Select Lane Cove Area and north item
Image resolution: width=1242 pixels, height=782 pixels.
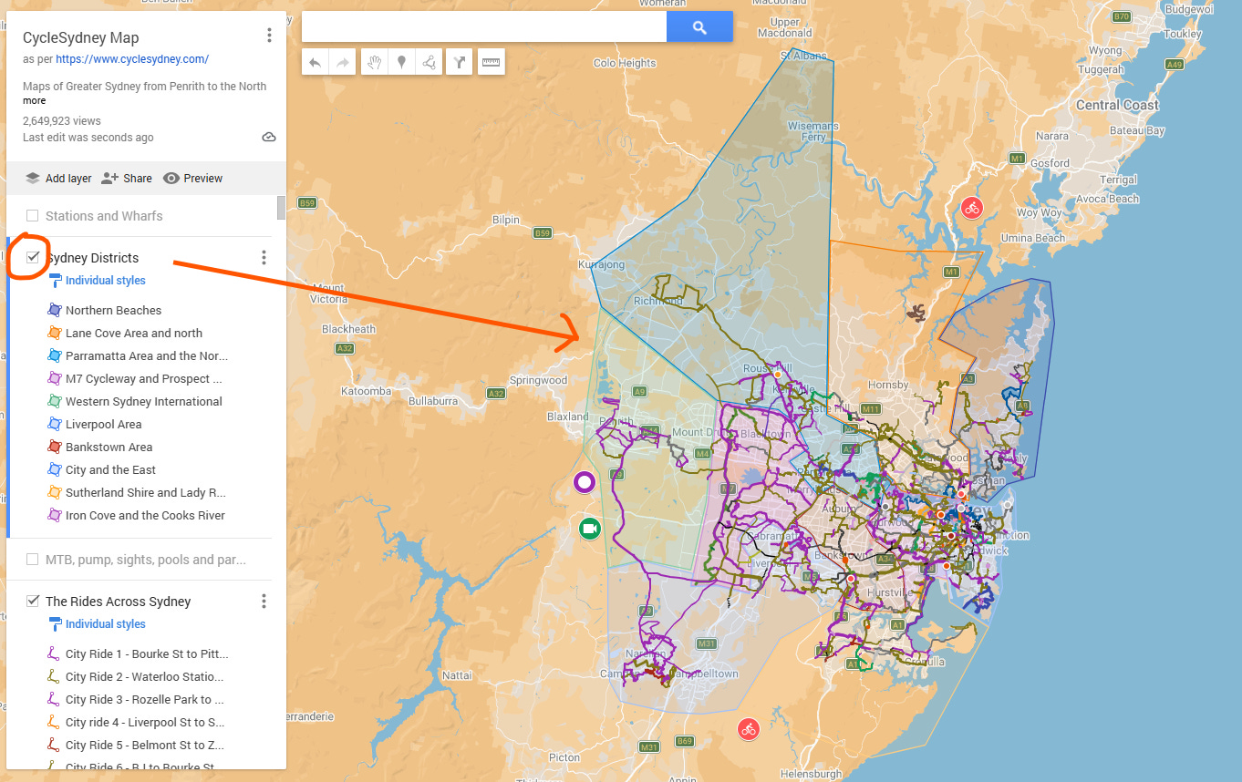(x=134, y=333)
